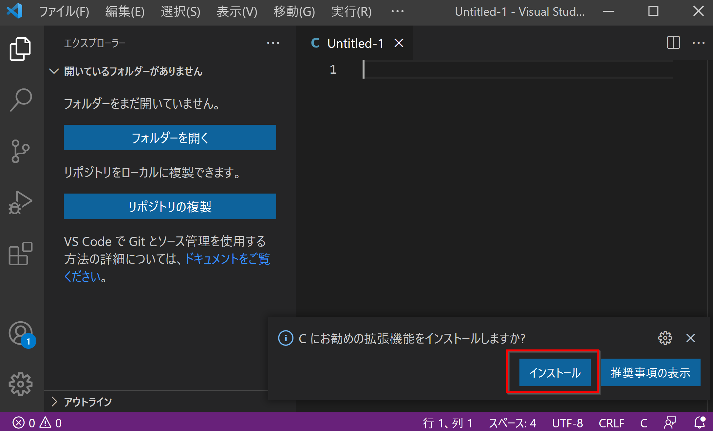This screenshot has width=713, height=431.
Task: Open the Source Control view icon
Action: point(20,151)
